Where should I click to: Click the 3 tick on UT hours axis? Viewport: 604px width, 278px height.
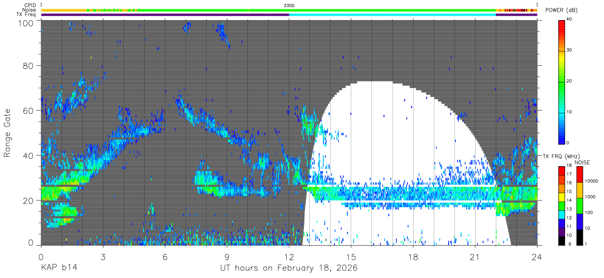point(103,256)
